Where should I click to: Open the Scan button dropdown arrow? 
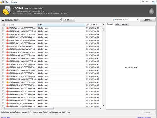[x=73, y=20]
